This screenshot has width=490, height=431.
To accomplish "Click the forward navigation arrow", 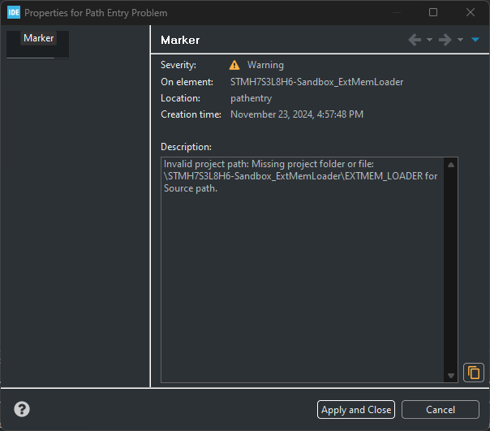I will coord(445,40).
